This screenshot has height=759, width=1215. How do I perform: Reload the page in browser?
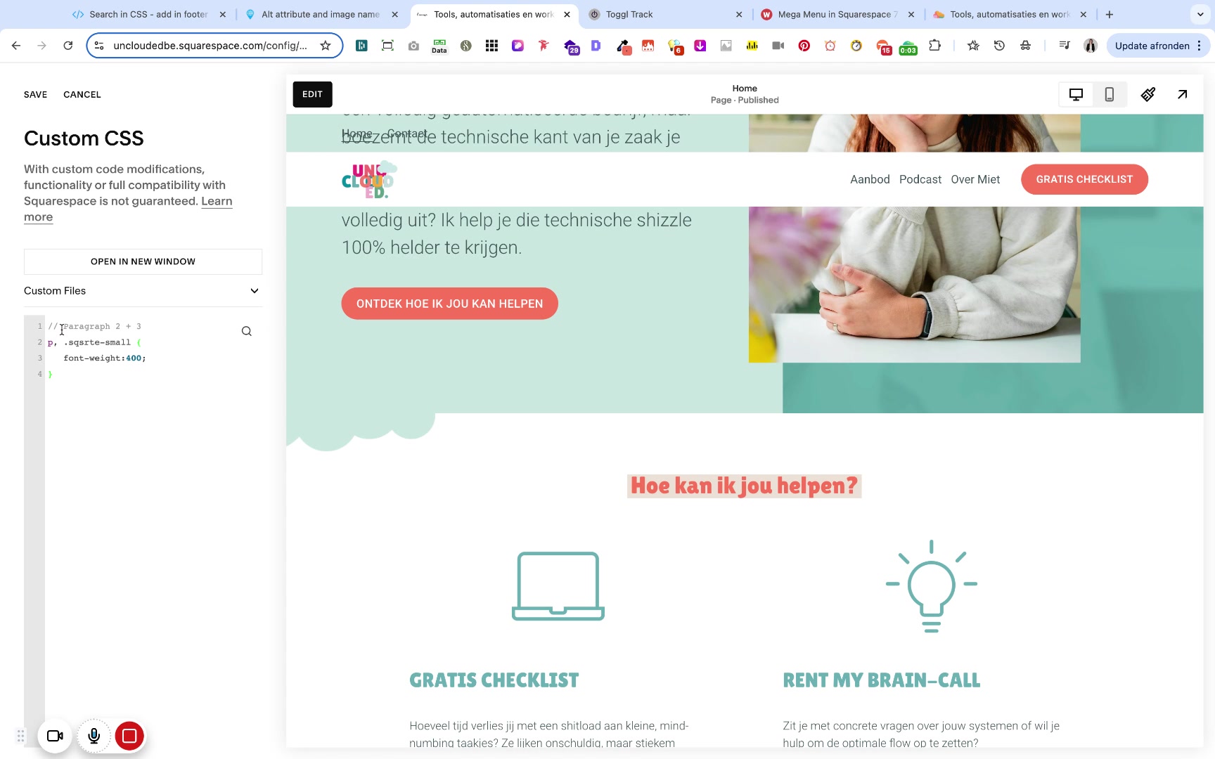67,46
